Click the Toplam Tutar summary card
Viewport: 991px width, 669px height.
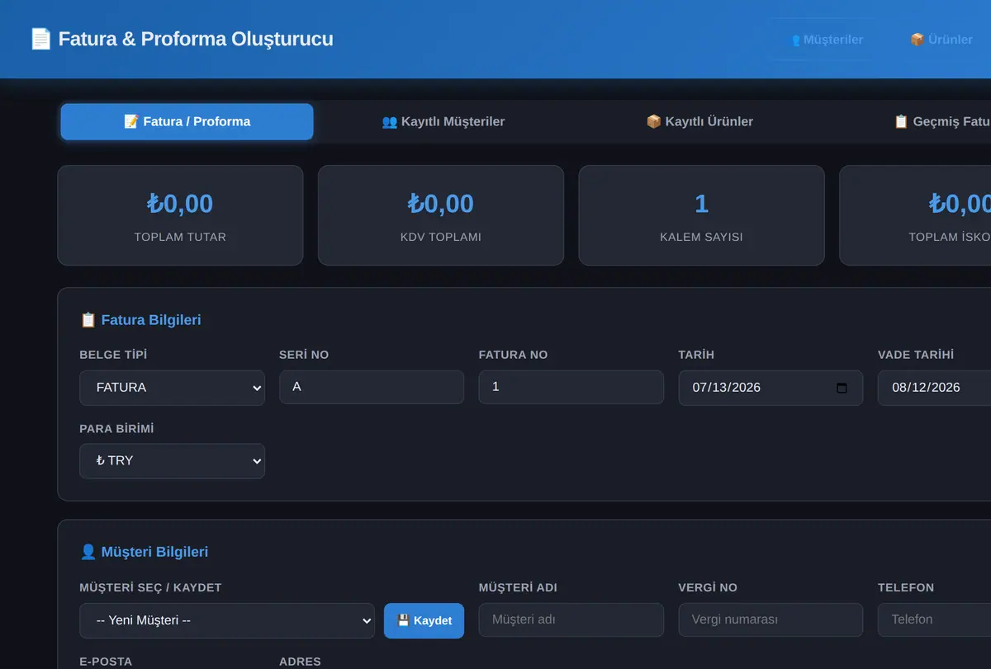click(x=180, y=215)
